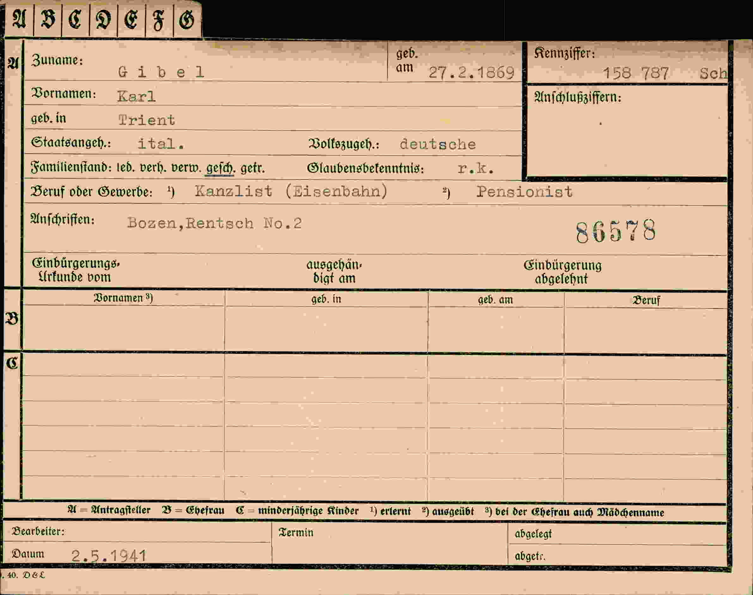Click the religion value 'r.k.'

pyautogui.click(x=476, y=169)
